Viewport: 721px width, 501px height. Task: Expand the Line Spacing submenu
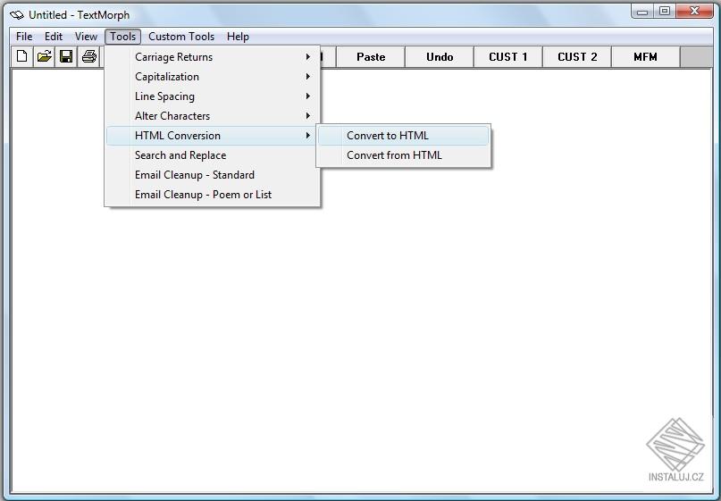point(212,96)
